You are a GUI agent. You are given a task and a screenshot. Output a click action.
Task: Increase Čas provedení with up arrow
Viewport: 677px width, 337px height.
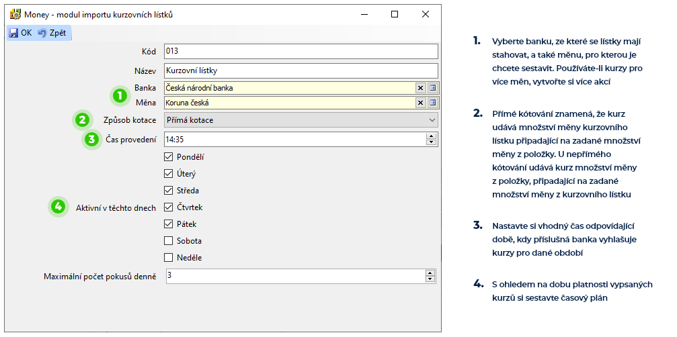point(431,136)
